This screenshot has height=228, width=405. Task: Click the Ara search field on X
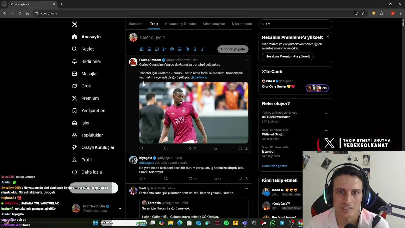[295, 24]
